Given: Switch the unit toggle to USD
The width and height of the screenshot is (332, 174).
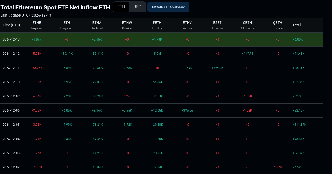Looking at the screenshot, I should 137,7.
